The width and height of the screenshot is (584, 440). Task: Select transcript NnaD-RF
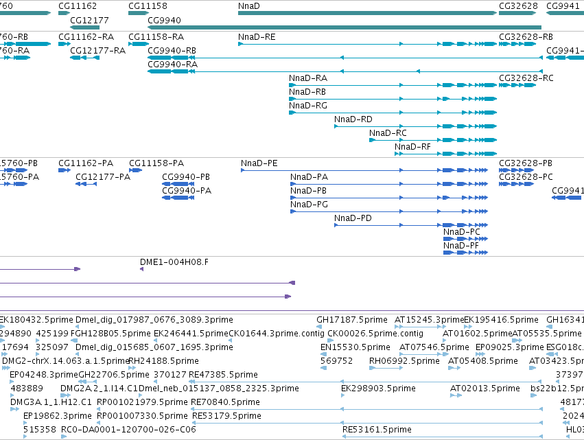coord(412,147)
